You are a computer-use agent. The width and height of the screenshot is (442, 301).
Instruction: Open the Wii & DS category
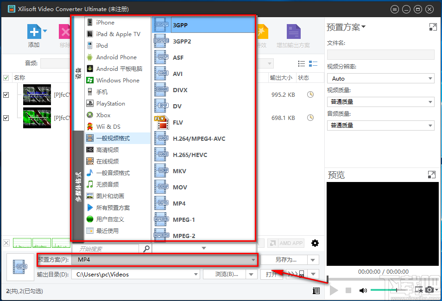[118, 126]
